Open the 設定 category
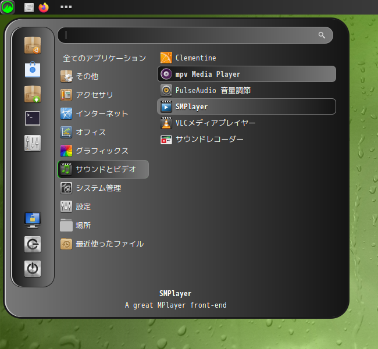This screenshot has height=349, width=378. [104, 206]
